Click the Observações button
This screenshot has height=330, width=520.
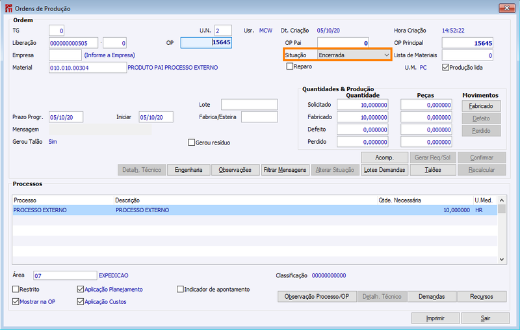coord(235,170)
